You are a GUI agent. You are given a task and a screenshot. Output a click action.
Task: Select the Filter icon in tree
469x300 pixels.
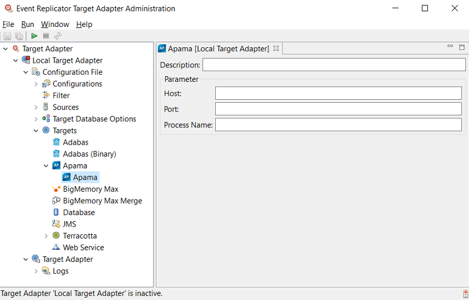coord(46,96)
